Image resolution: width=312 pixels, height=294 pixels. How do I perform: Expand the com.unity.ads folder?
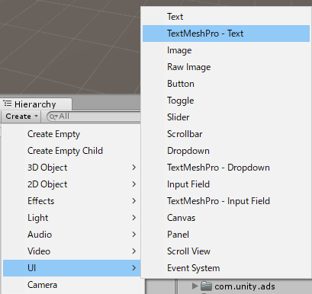pyautogui.click(x=195, y=286)
